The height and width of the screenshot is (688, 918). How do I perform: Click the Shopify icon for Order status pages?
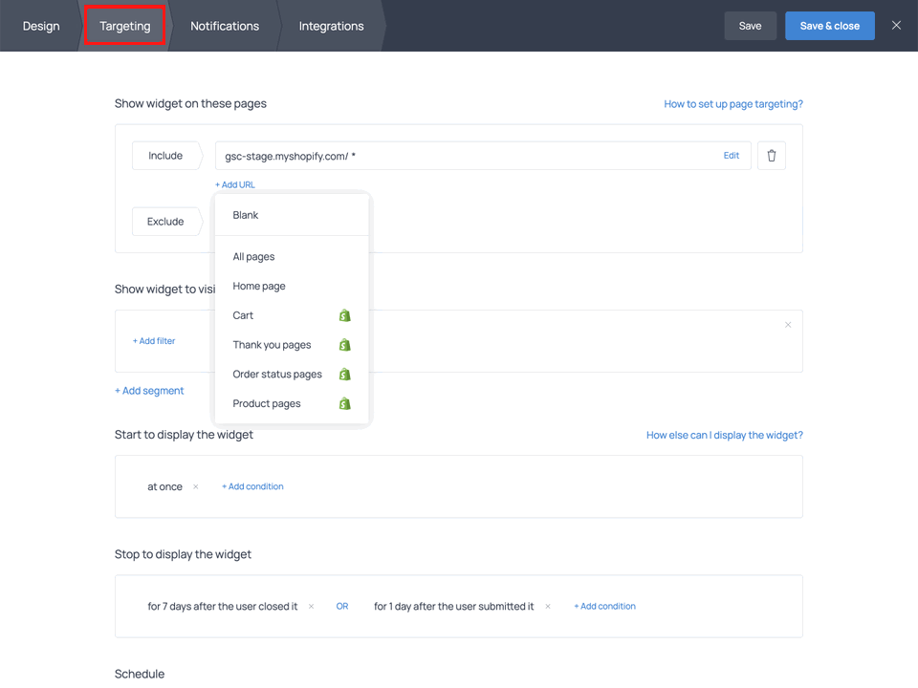(345, 374)
